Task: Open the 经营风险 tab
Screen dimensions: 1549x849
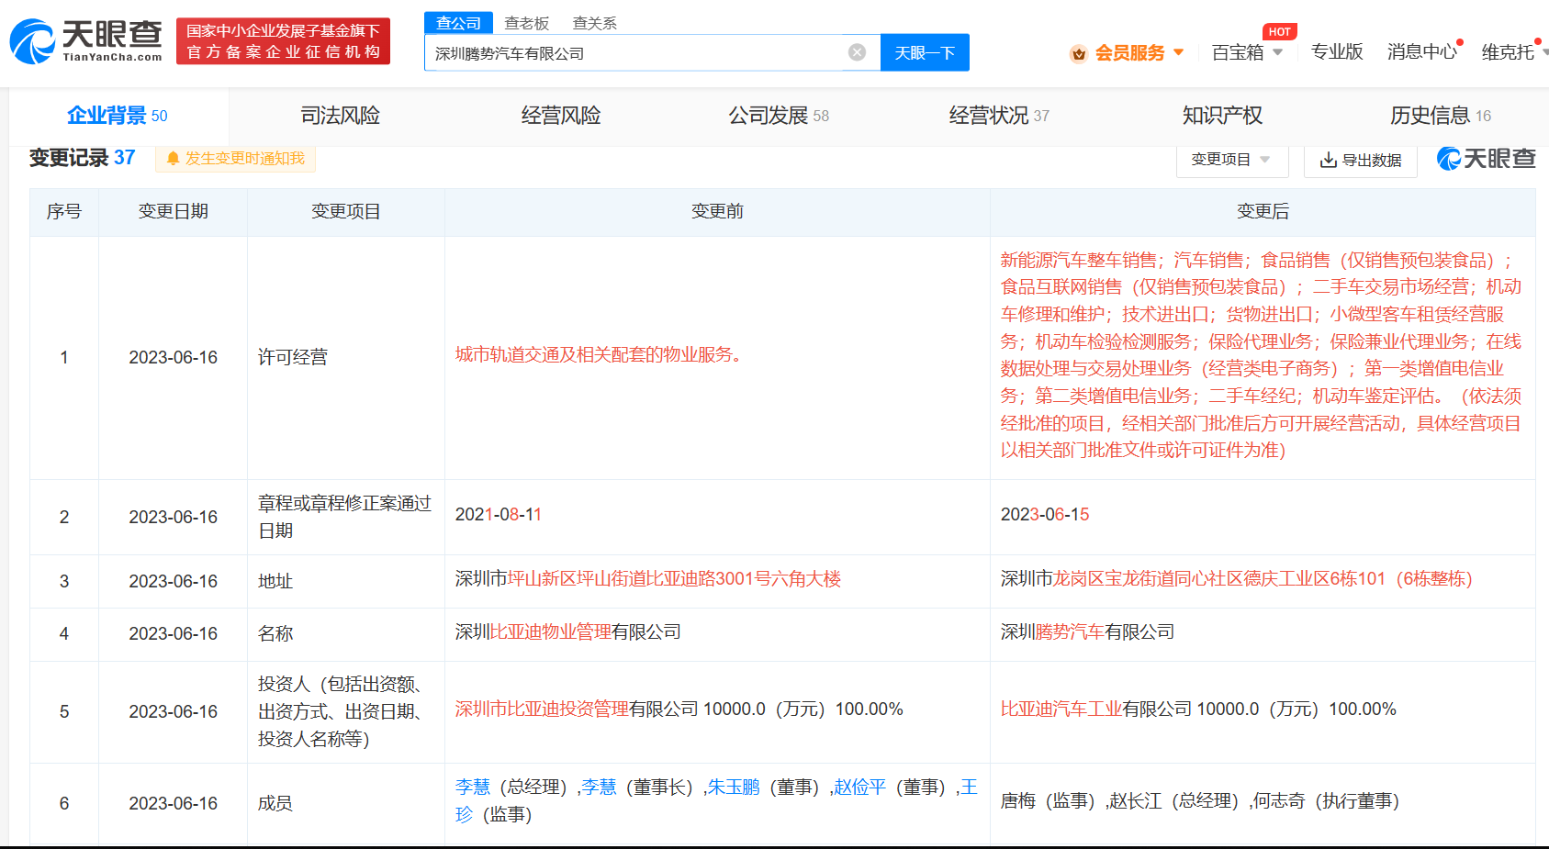Action: click(x=560, y=116)
